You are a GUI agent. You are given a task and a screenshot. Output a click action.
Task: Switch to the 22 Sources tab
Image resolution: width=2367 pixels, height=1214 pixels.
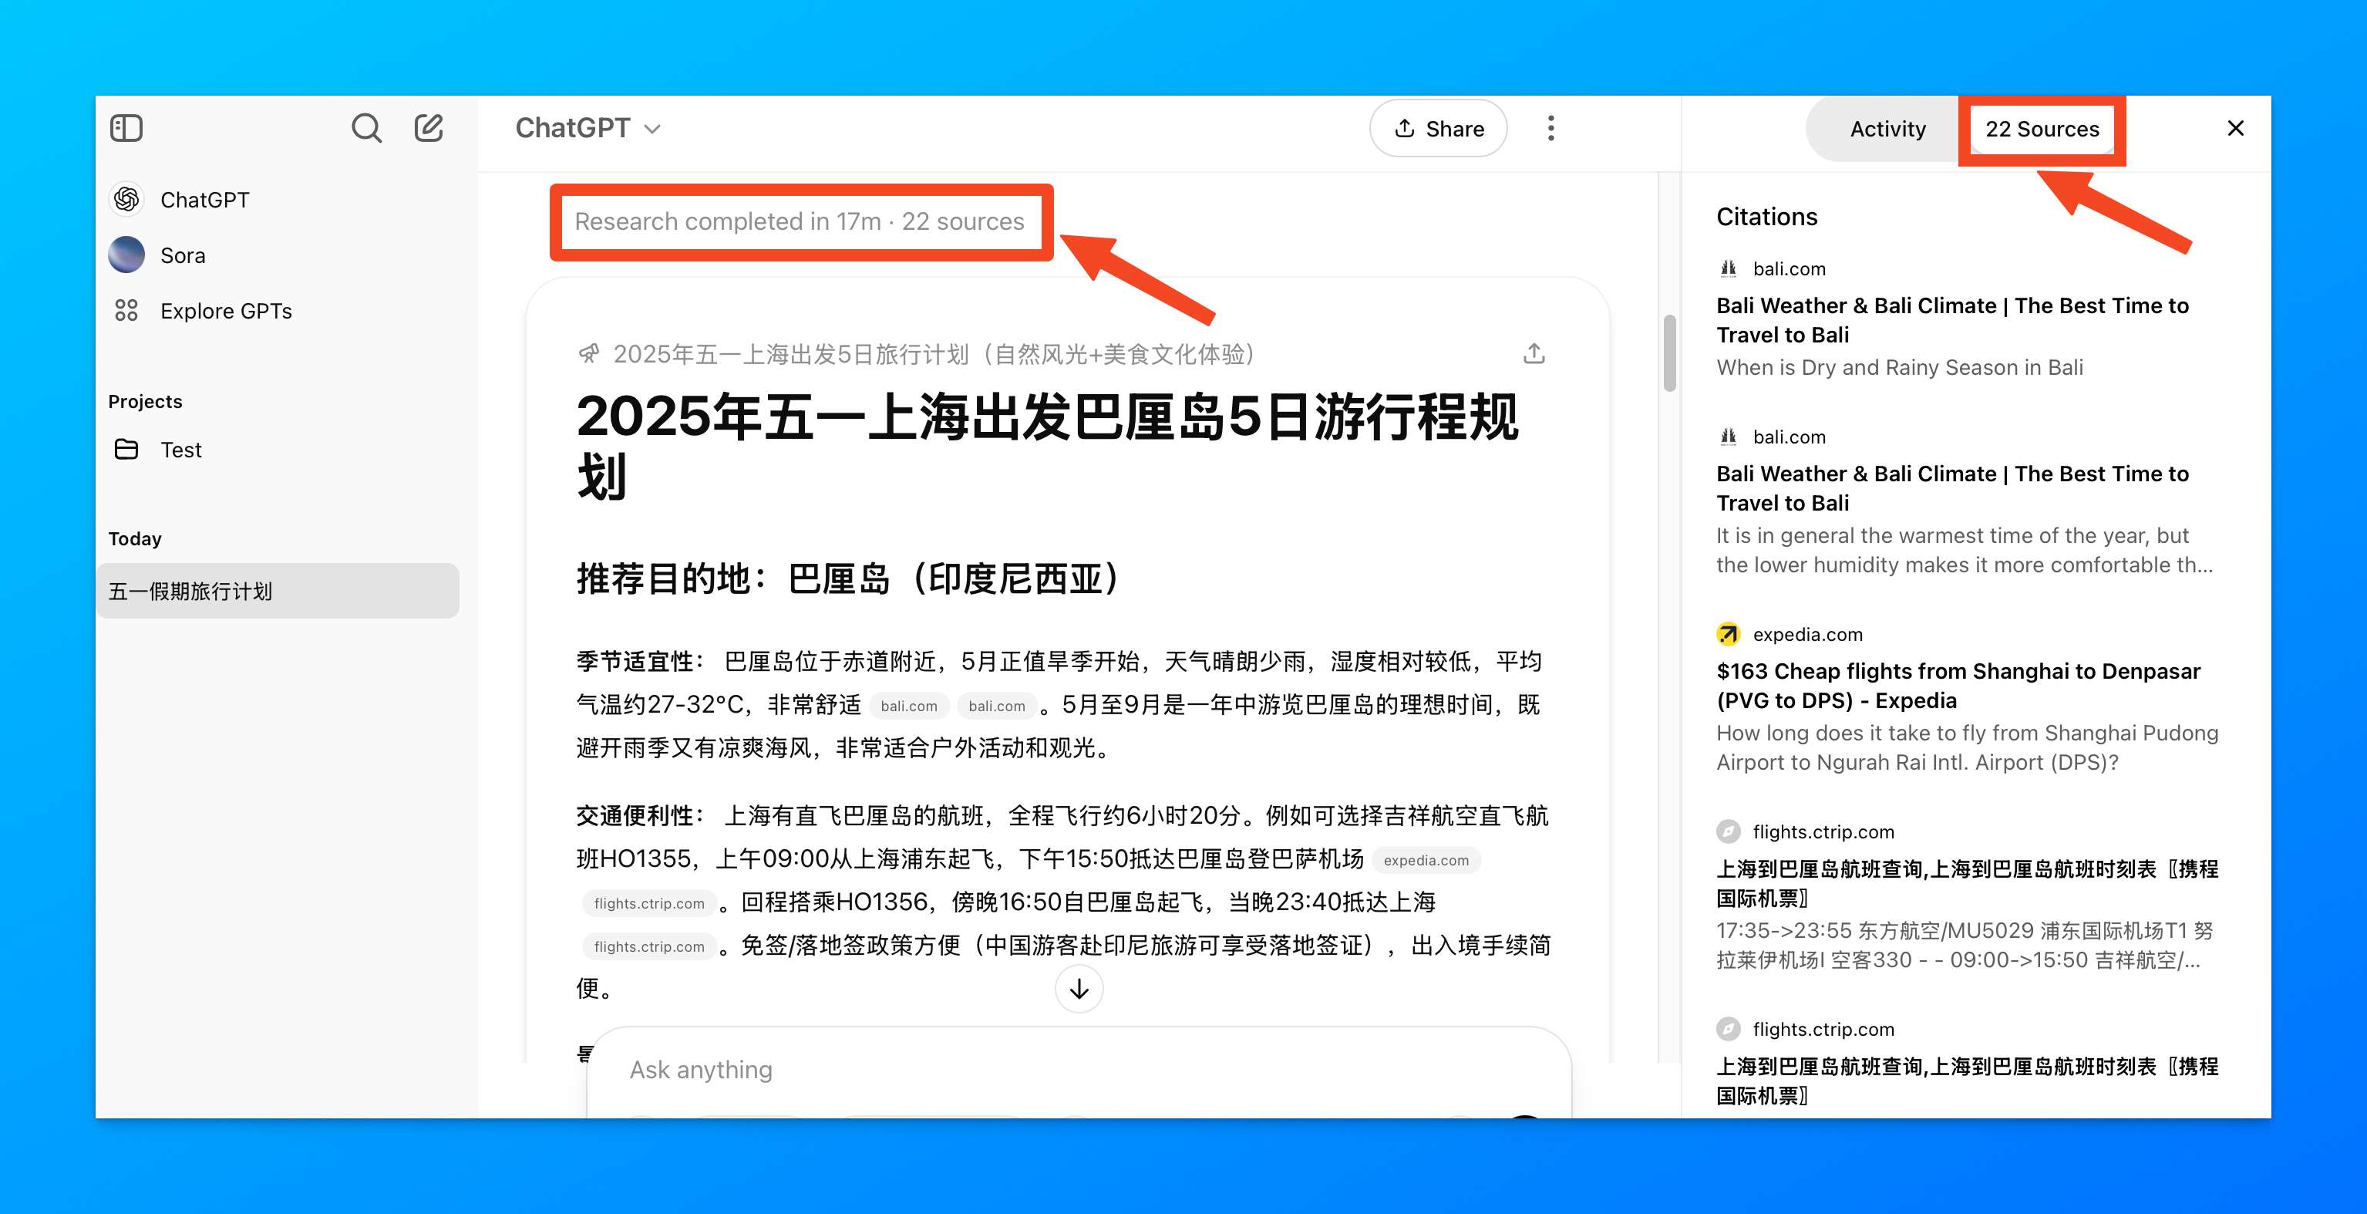[2042, 129]
